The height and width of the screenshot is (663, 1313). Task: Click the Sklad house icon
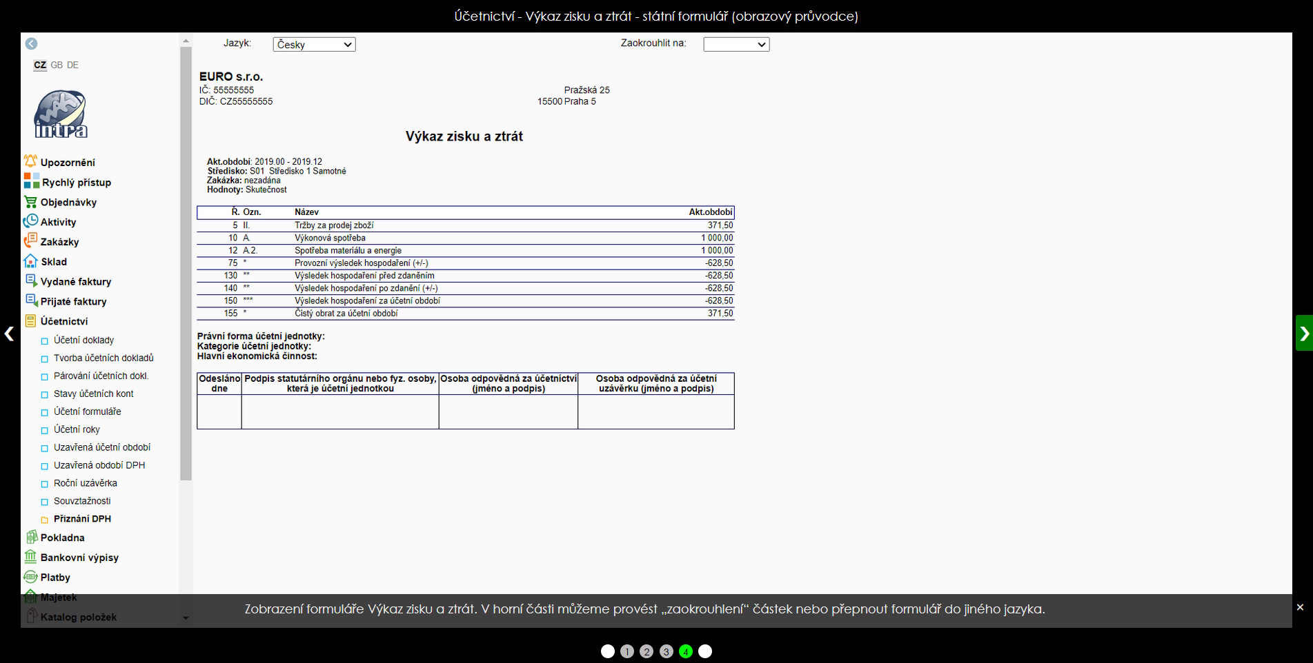click(30, 261)
